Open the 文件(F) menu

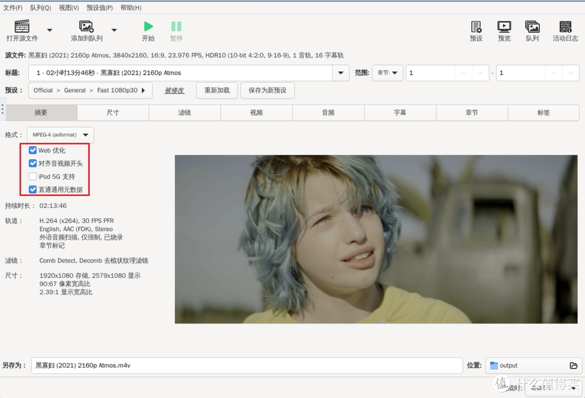click(13, 8)
